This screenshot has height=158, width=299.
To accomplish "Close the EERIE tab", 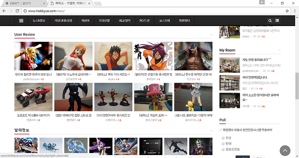I will tap(44, 3).
